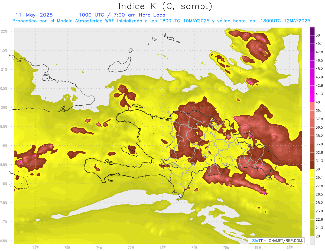Click the "68W" longitude label

click(x=290, y=247)
